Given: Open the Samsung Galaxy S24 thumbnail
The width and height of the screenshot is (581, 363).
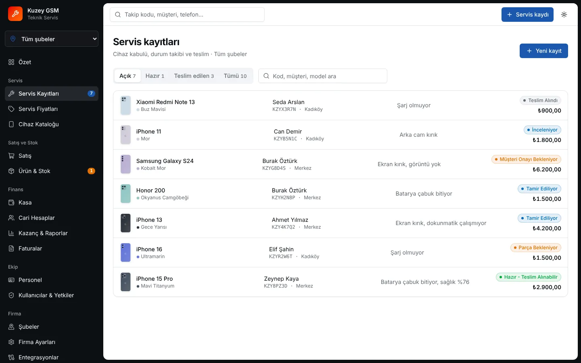Looking at the screenshot, I should [x=125, y=164].
